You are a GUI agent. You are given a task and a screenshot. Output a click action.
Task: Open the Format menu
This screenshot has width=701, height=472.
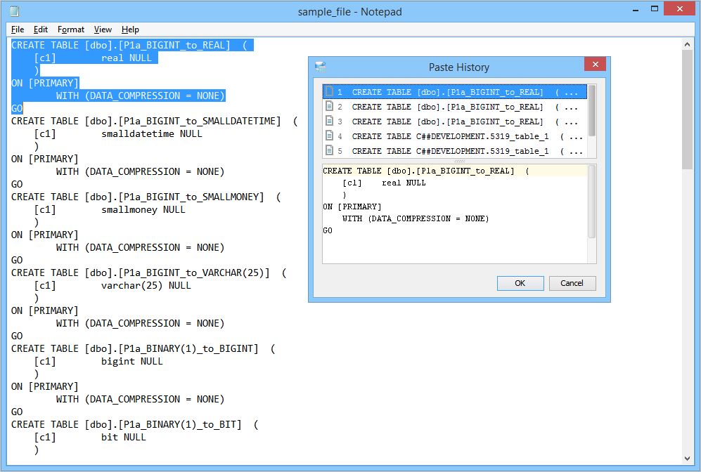(x=70, y=29)
